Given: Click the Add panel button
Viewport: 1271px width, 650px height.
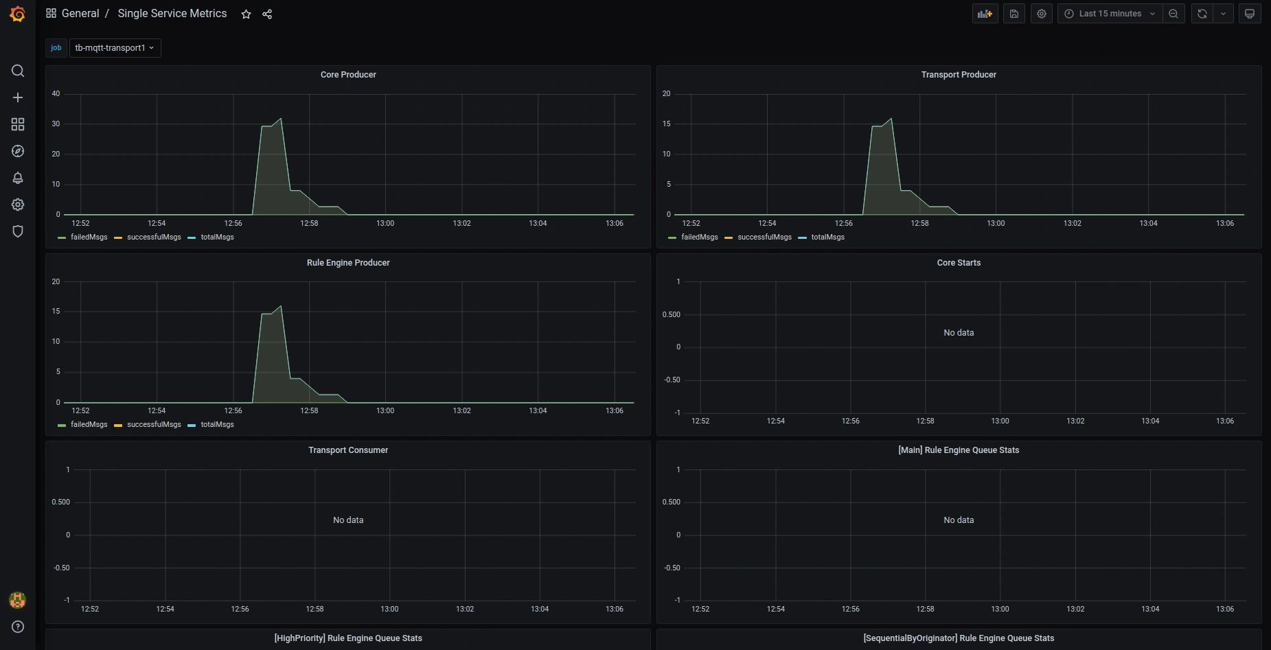Looking at the screenshot, I should 985,14.
